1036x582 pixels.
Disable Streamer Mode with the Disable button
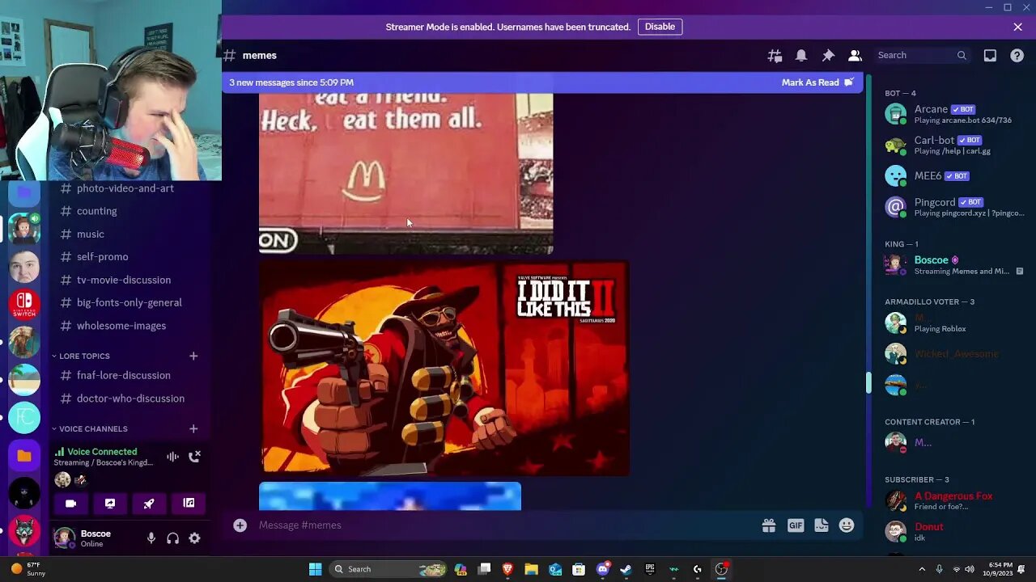coord(660,27)
